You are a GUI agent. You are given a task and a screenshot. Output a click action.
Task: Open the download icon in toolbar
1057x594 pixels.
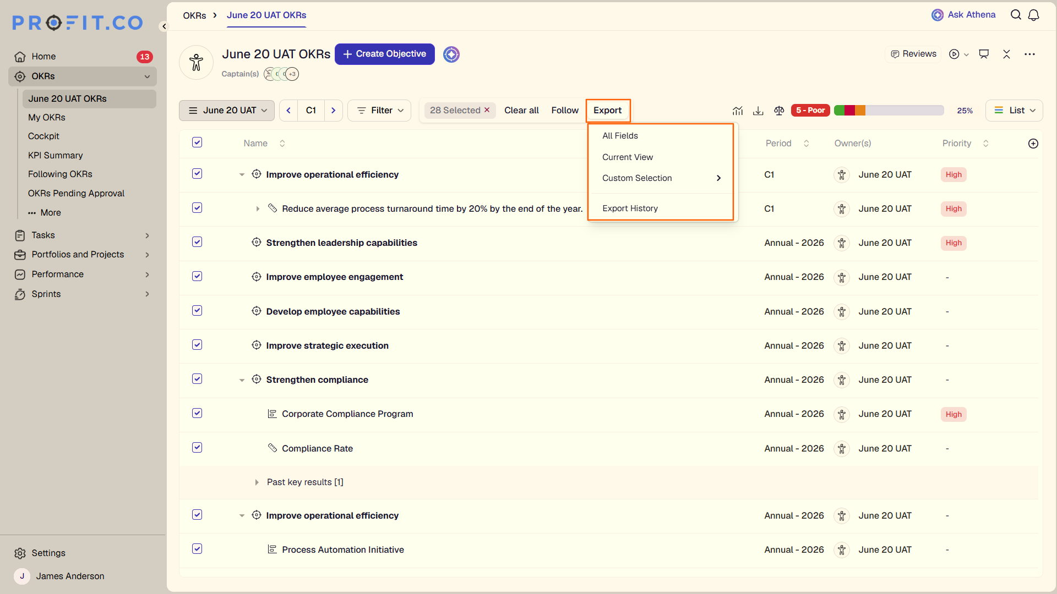(758, 111)
